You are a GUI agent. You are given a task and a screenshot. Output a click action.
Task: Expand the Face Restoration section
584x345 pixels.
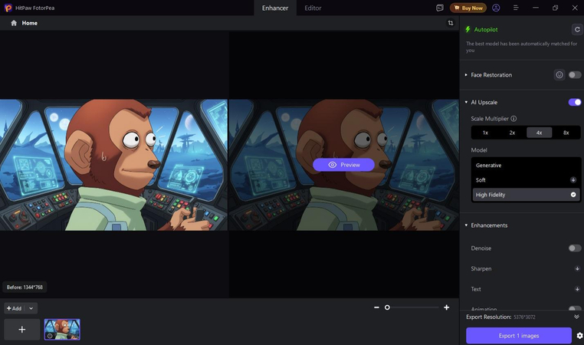pos(466,75)
